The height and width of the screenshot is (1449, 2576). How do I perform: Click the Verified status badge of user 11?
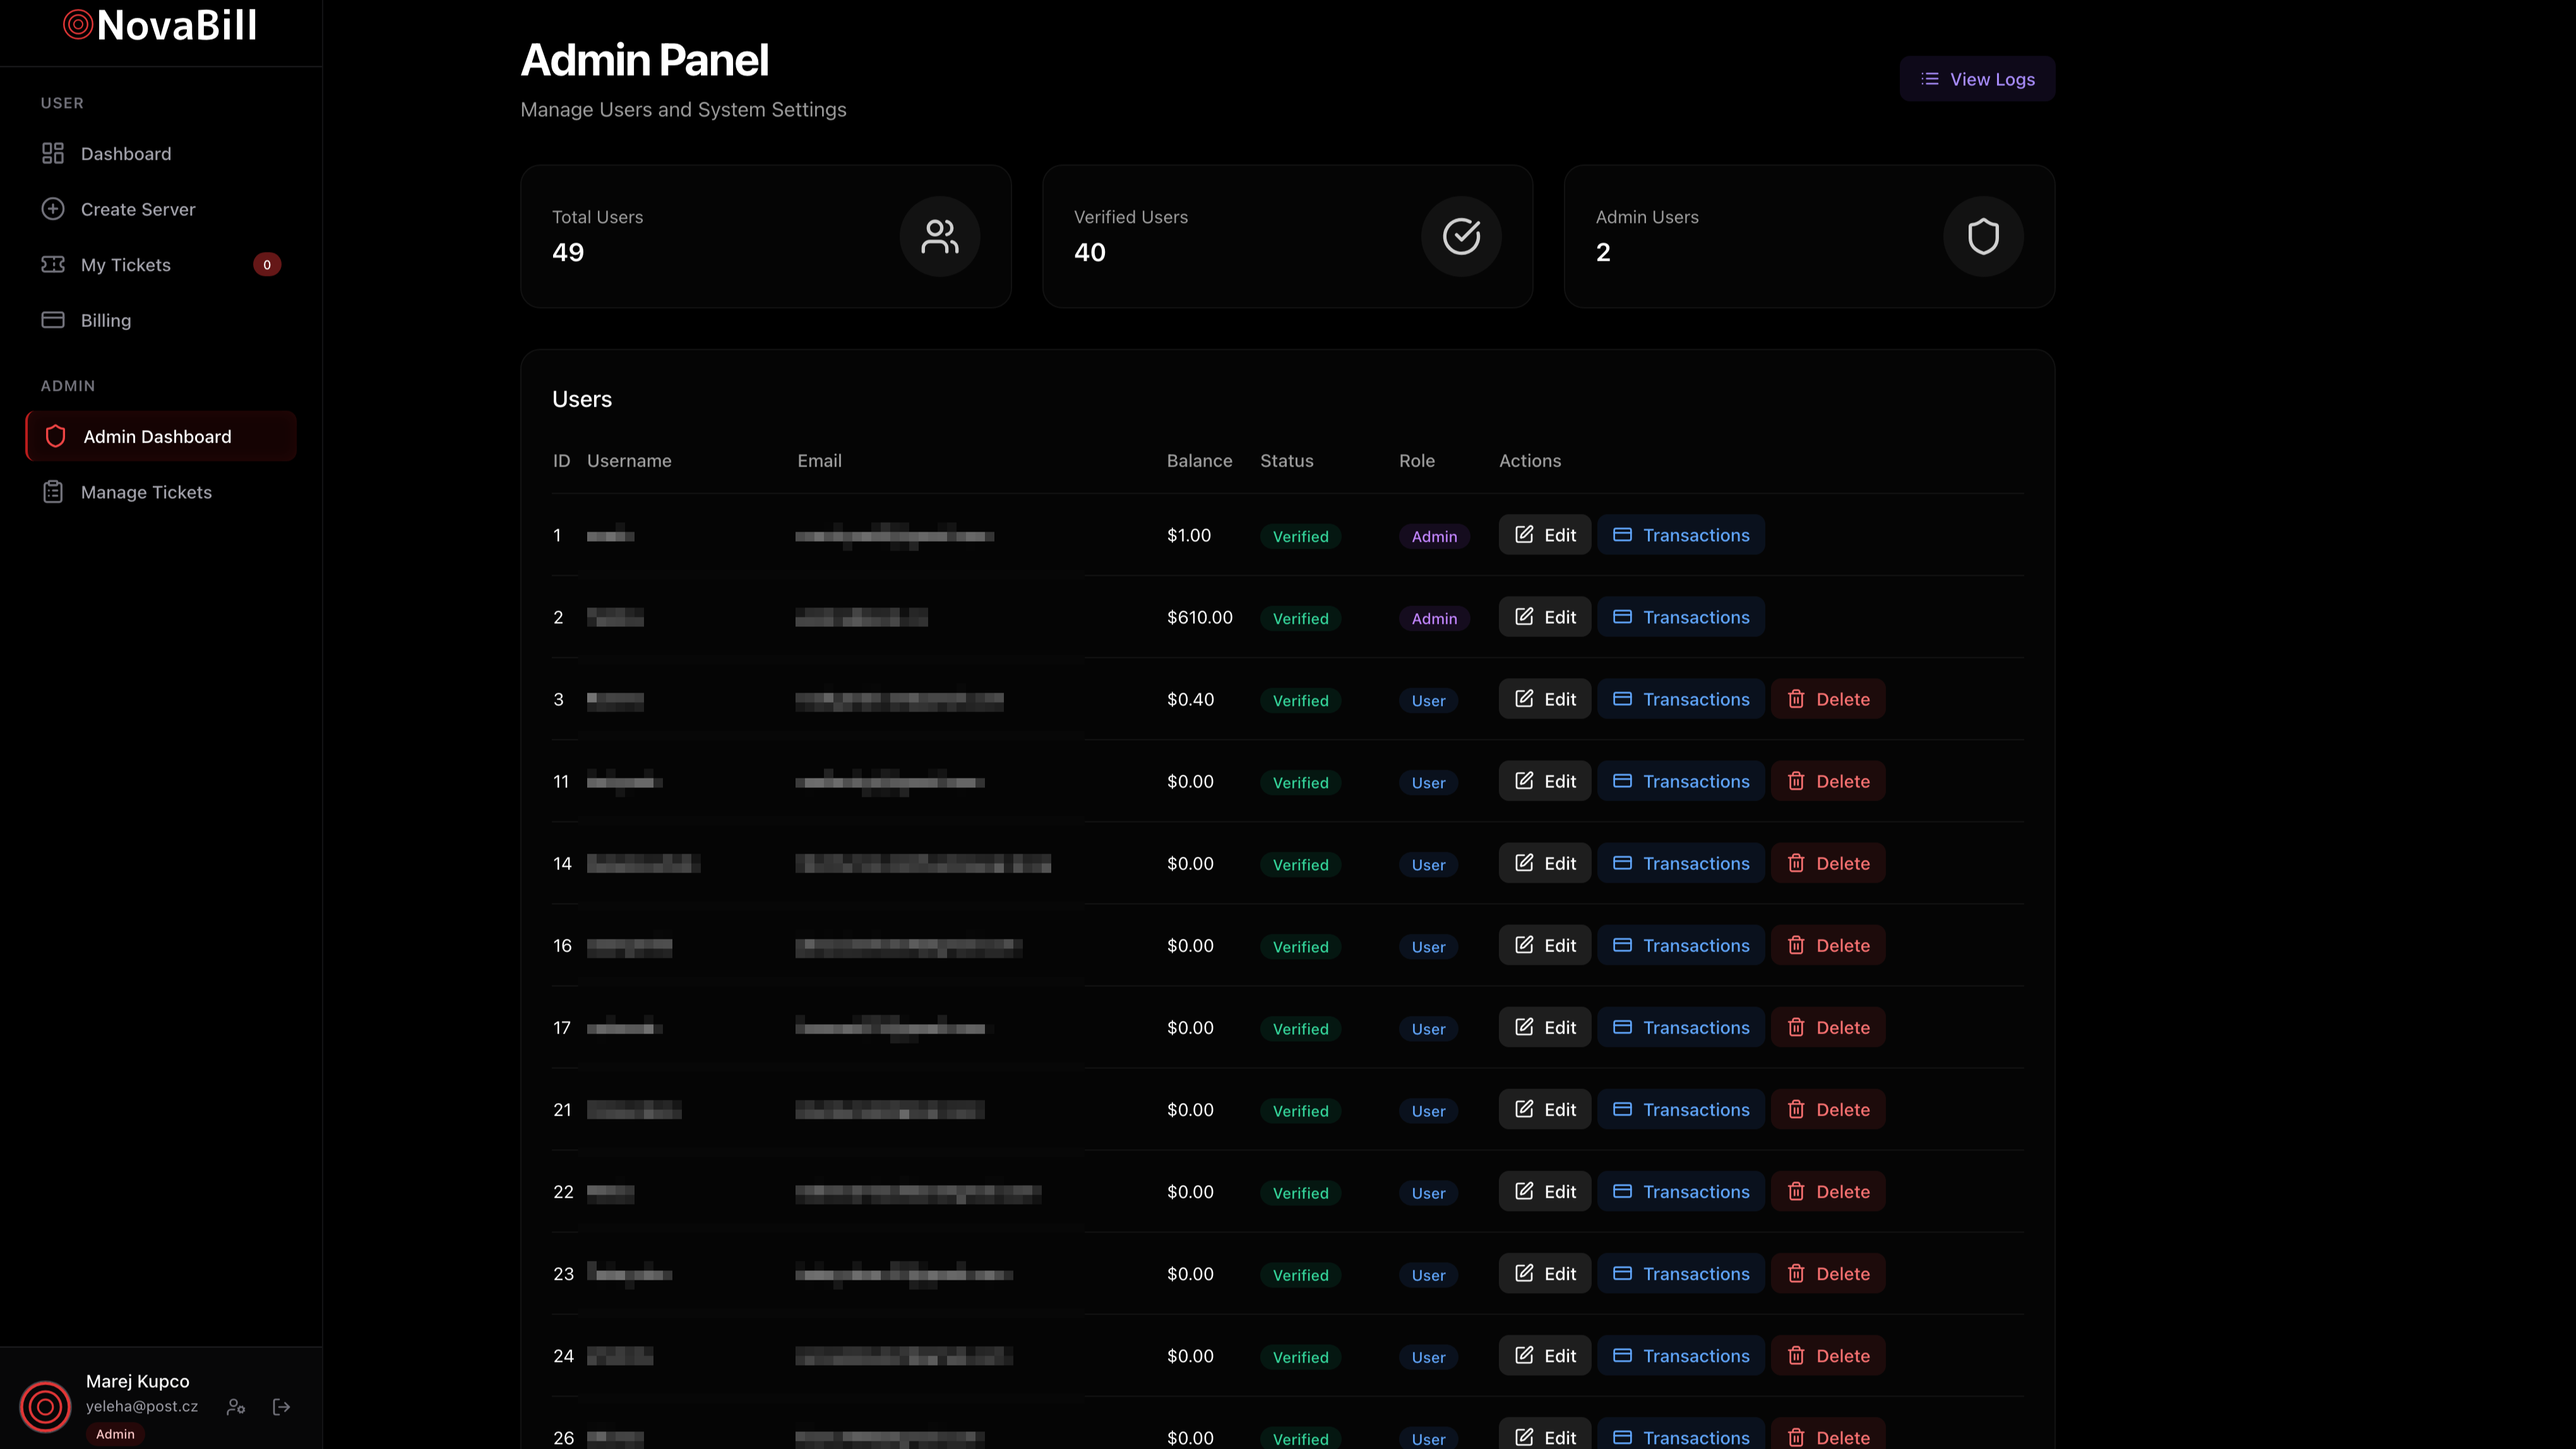click(1300, 782)
